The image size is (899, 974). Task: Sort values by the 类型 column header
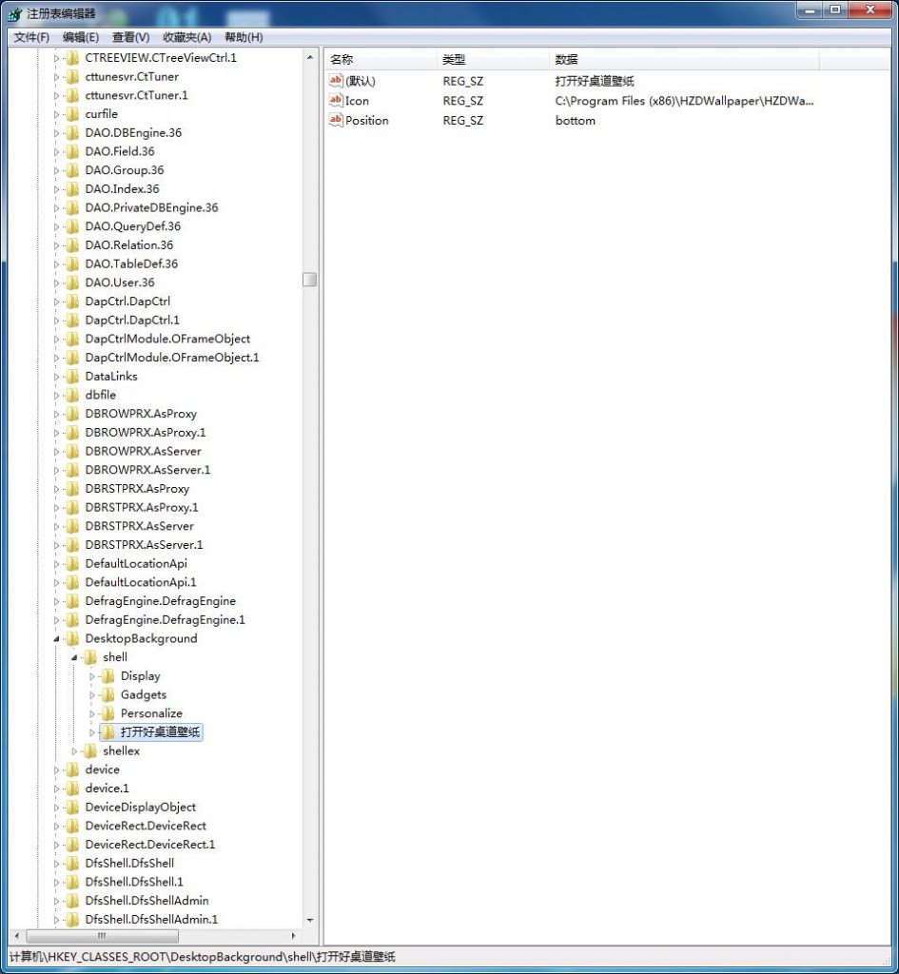[492, 60]
